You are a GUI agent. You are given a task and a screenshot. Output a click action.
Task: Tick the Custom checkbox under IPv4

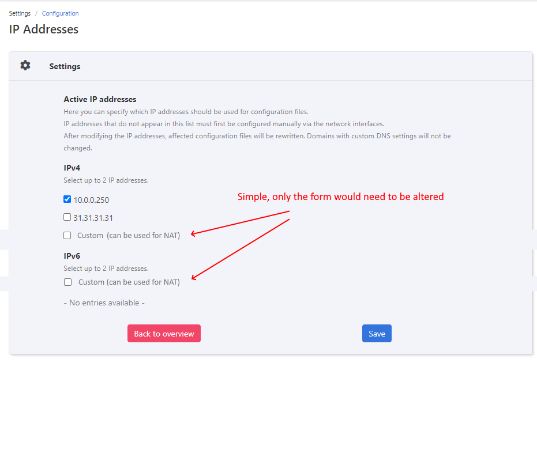pos(67,235)
